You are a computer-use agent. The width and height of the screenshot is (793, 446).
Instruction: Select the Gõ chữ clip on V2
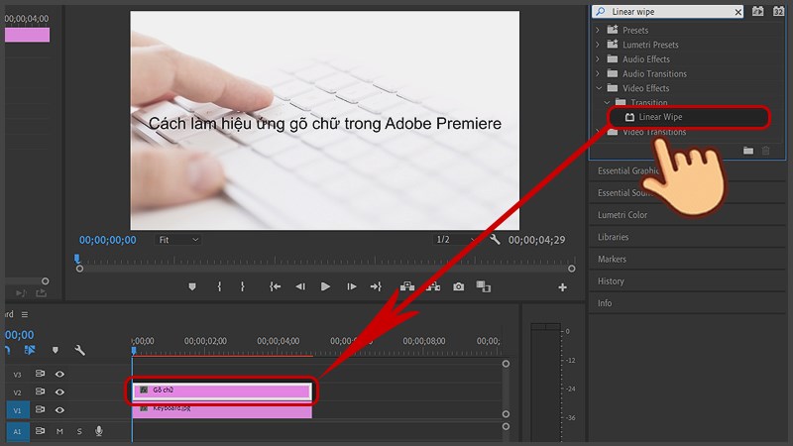(x=222, y=390)
